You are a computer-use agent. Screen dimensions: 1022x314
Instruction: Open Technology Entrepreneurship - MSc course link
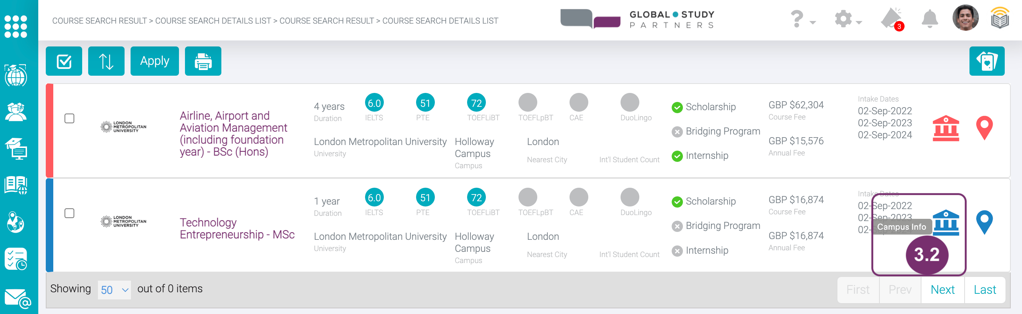pos(237,228)
